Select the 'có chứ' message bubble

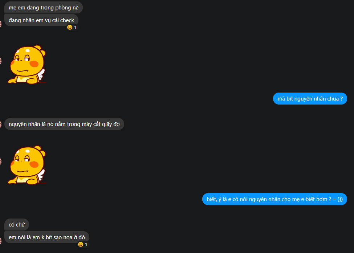coord(17,225)
